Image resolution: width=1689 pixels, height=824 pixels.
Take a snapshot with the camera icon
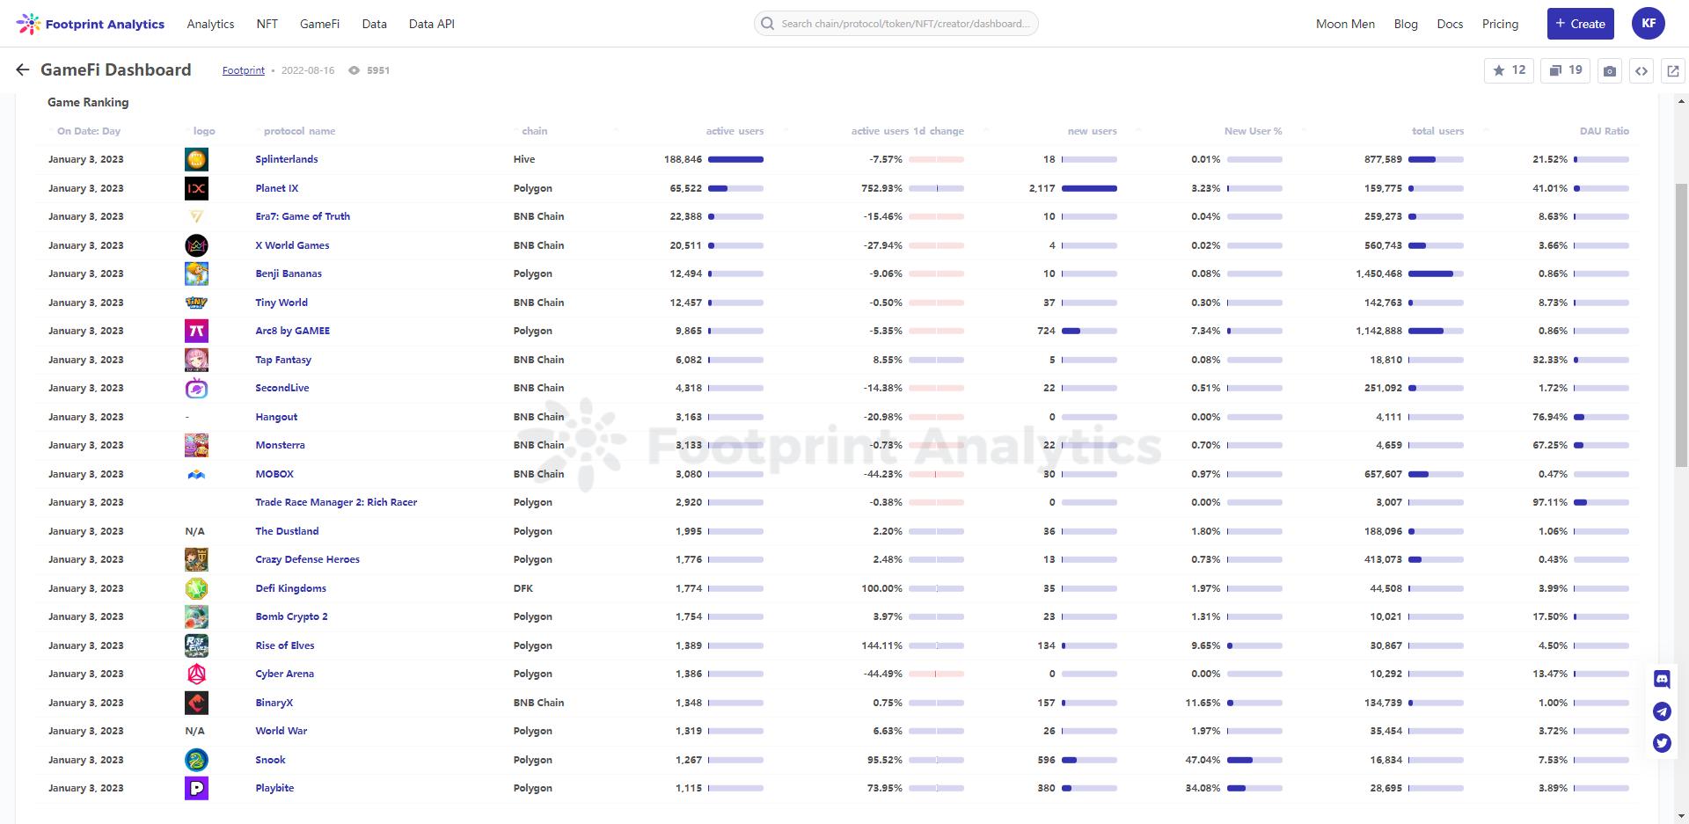(1610, 71)
